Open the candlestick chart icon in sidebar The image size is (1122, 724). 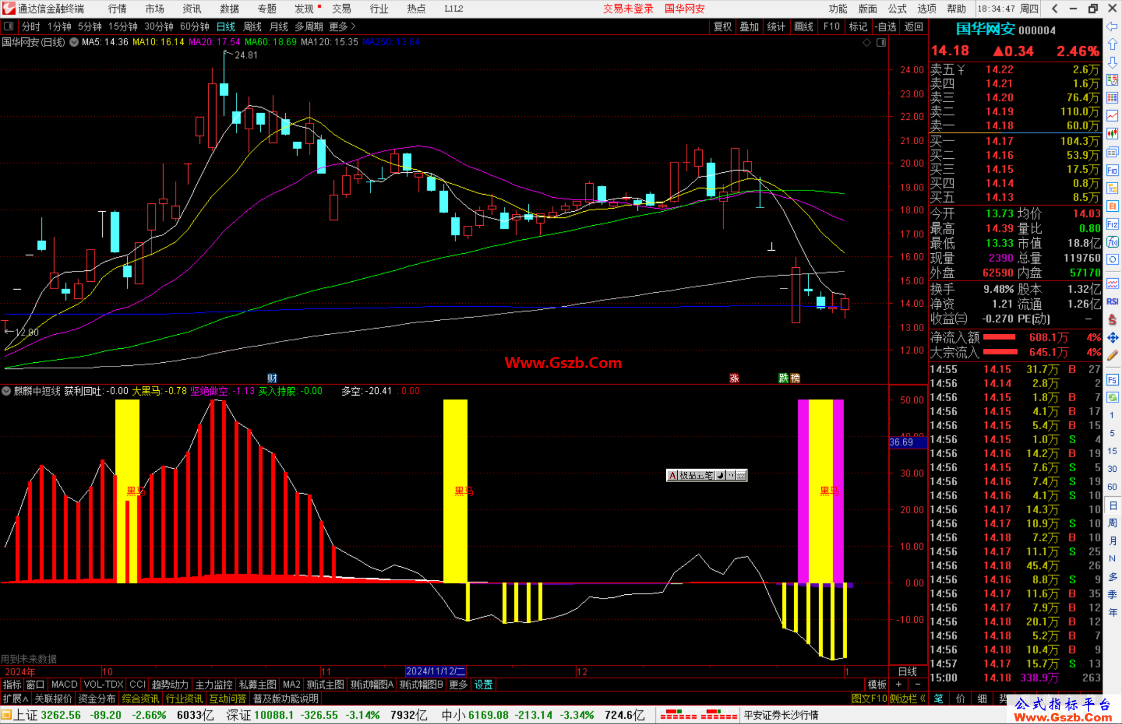1112,134
